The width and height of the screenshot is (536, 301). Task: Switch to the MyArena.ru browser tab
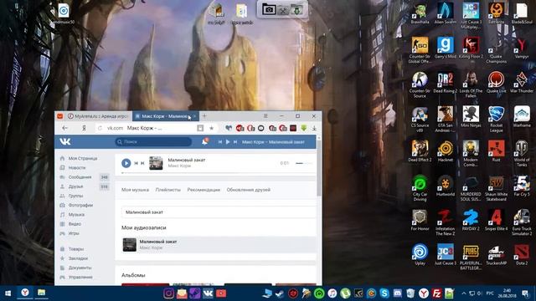click(x=98, y=116)
